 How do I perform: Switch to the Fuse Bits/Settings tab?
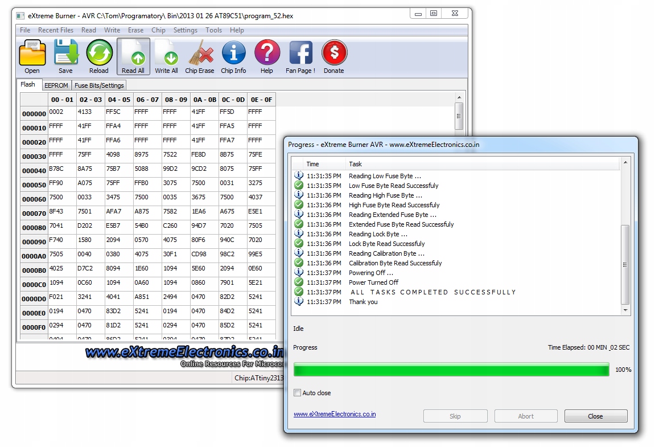(99, 85)
